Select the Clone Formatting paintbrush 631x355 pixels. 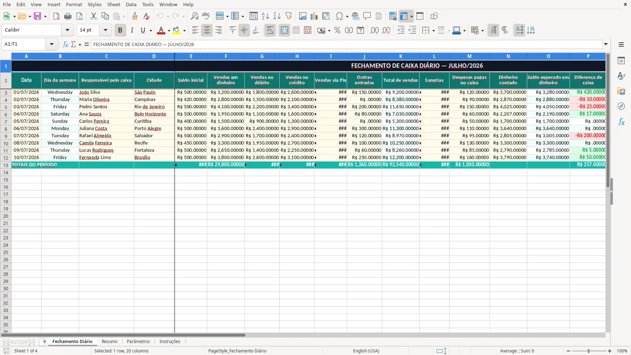click(135, 16)
